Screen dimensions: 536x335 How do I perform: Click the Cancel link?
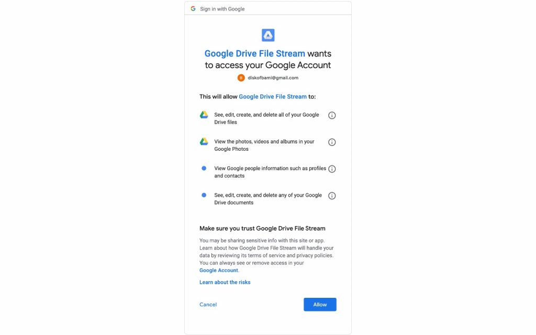click(208, 305)
